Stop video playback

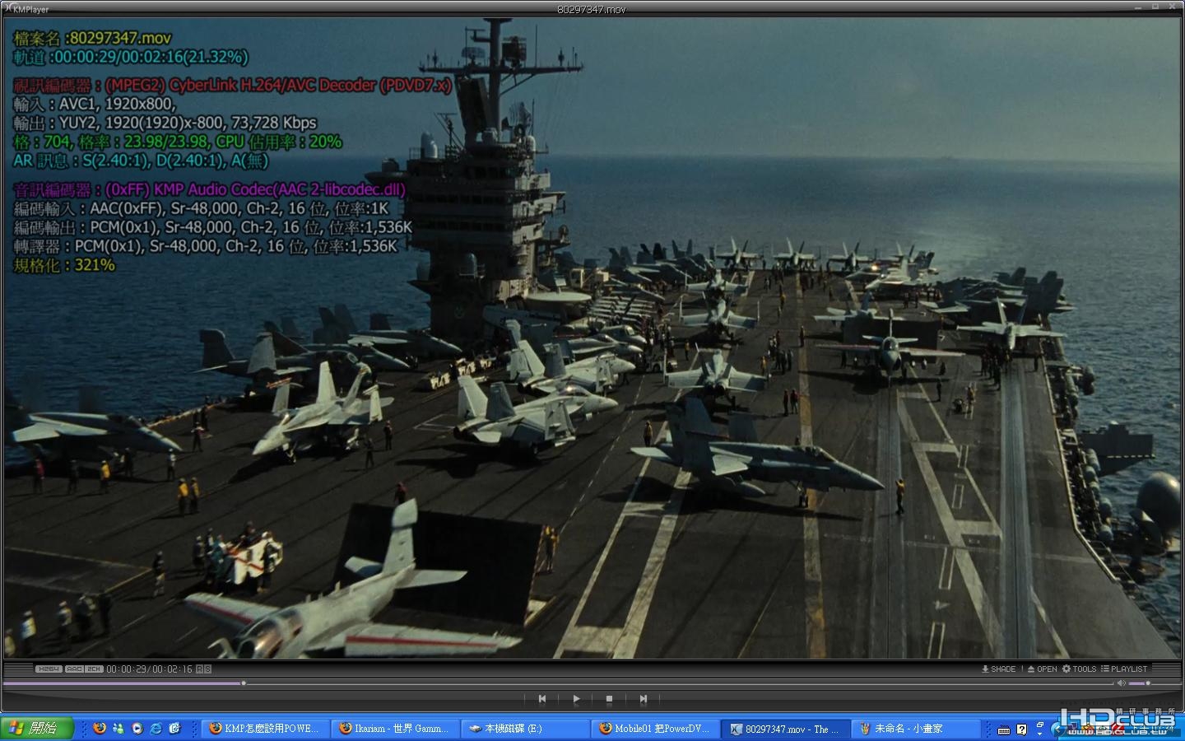(x=609, y=699)
